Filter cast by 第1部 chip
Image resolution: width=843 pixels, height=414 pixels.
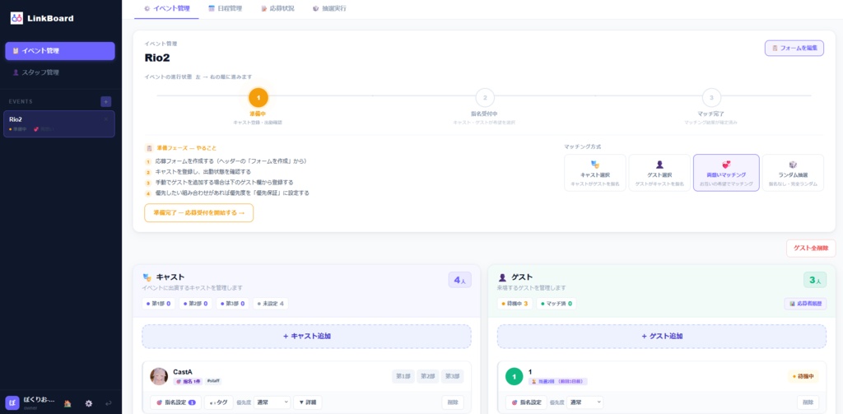159,304
